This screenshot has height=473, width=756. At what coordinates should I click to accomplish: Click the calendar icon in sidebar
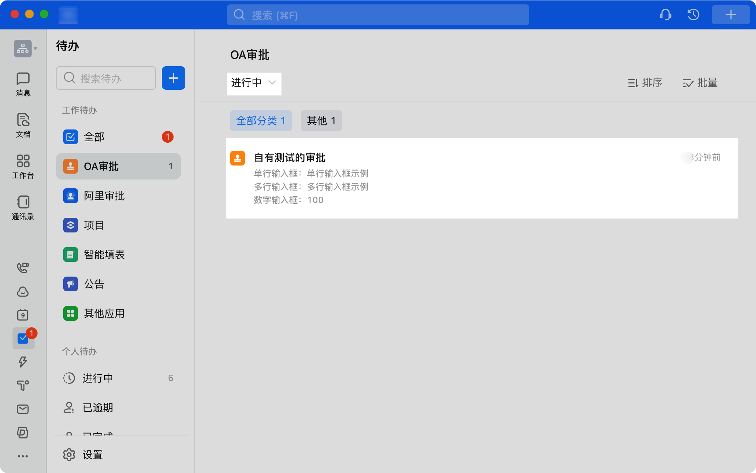(x=23, y=315)
